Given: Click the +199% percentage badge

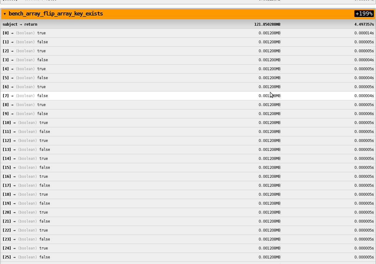Looking at the screenshot, I should point(364,14).
